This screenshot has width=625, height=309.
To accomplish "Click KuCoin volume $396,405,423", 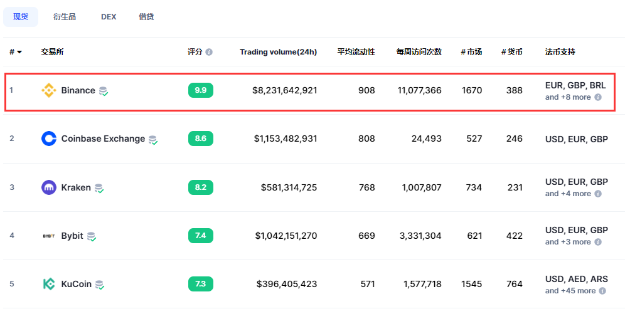I will point(287,284).
